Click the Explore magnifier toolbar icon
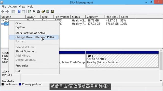163x91 pixels. tap(48, 11)
